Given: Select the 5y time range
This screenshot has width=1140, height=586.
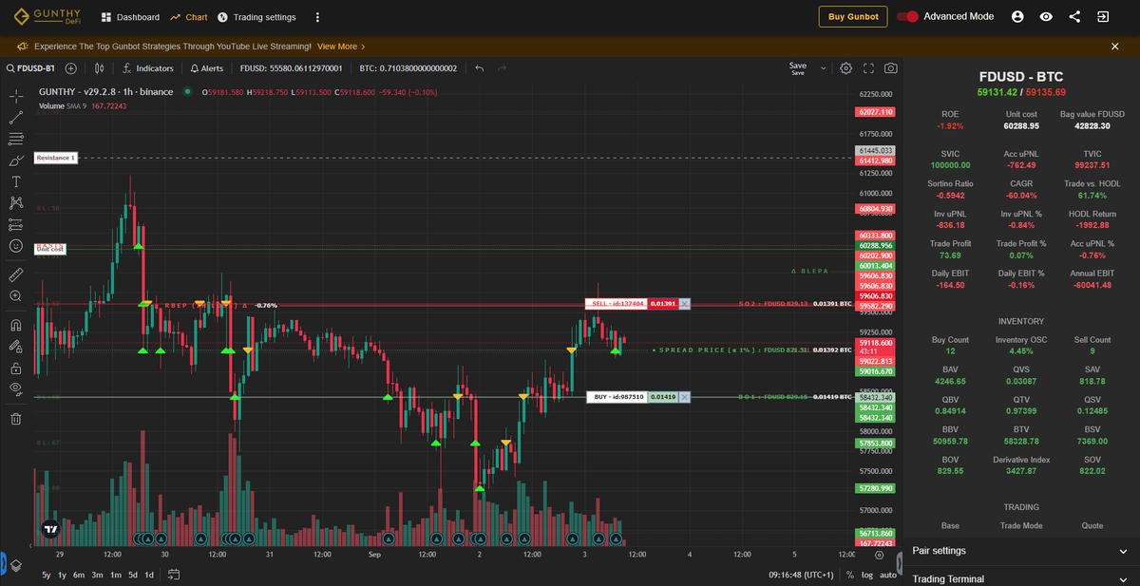Looking at the screenshot, I should [47, 575].
